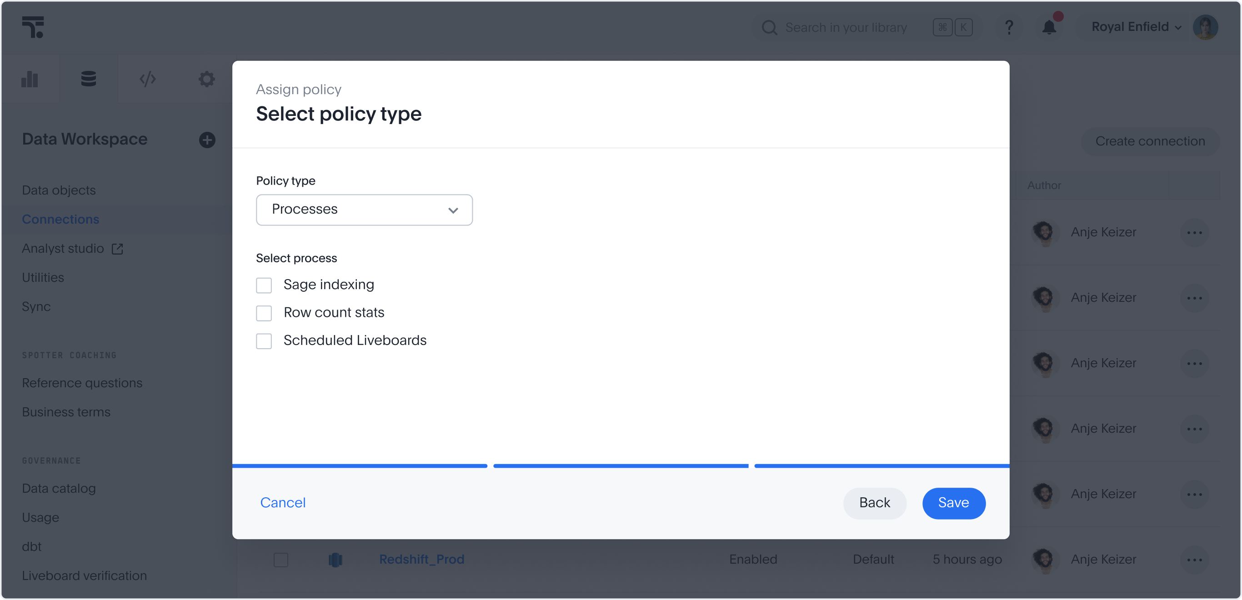The image size is (1242, 600).
Task: Click the search magnifier icon
Action: pyautogui.click(x=769, y=27)
